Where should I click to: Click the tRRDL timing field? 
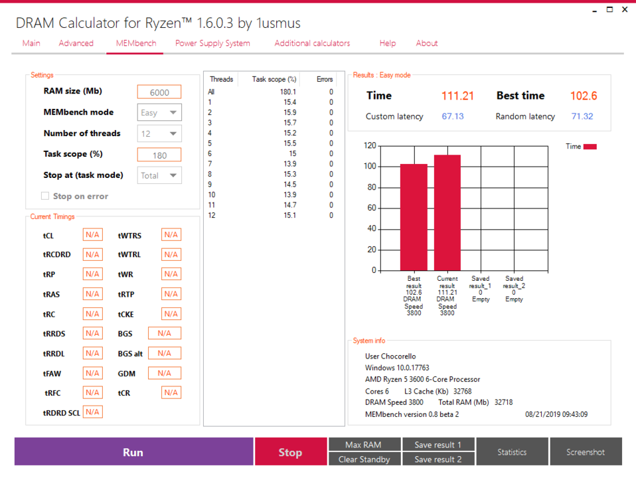[x=92, y=353]
